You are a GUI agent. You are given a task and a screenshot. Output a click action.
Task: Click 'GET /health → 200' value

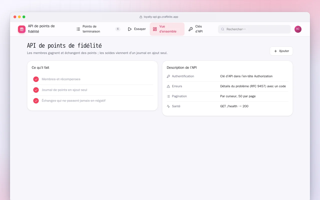click(234, 106)
